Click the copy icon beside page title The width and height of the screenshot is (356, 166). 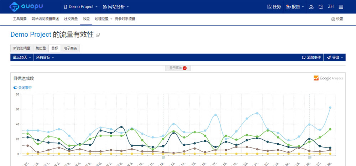coord(98,35)
